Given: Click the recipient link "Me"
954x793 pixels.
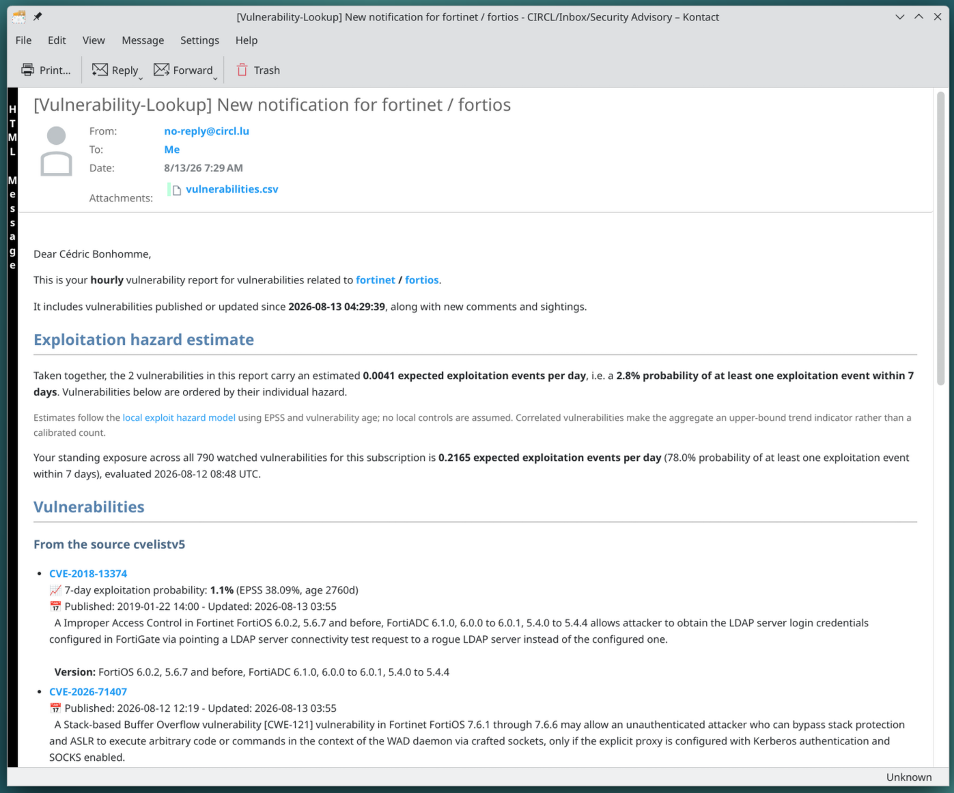Looking at the screenshot, I should pyautogui.click(x=171, y=150).
